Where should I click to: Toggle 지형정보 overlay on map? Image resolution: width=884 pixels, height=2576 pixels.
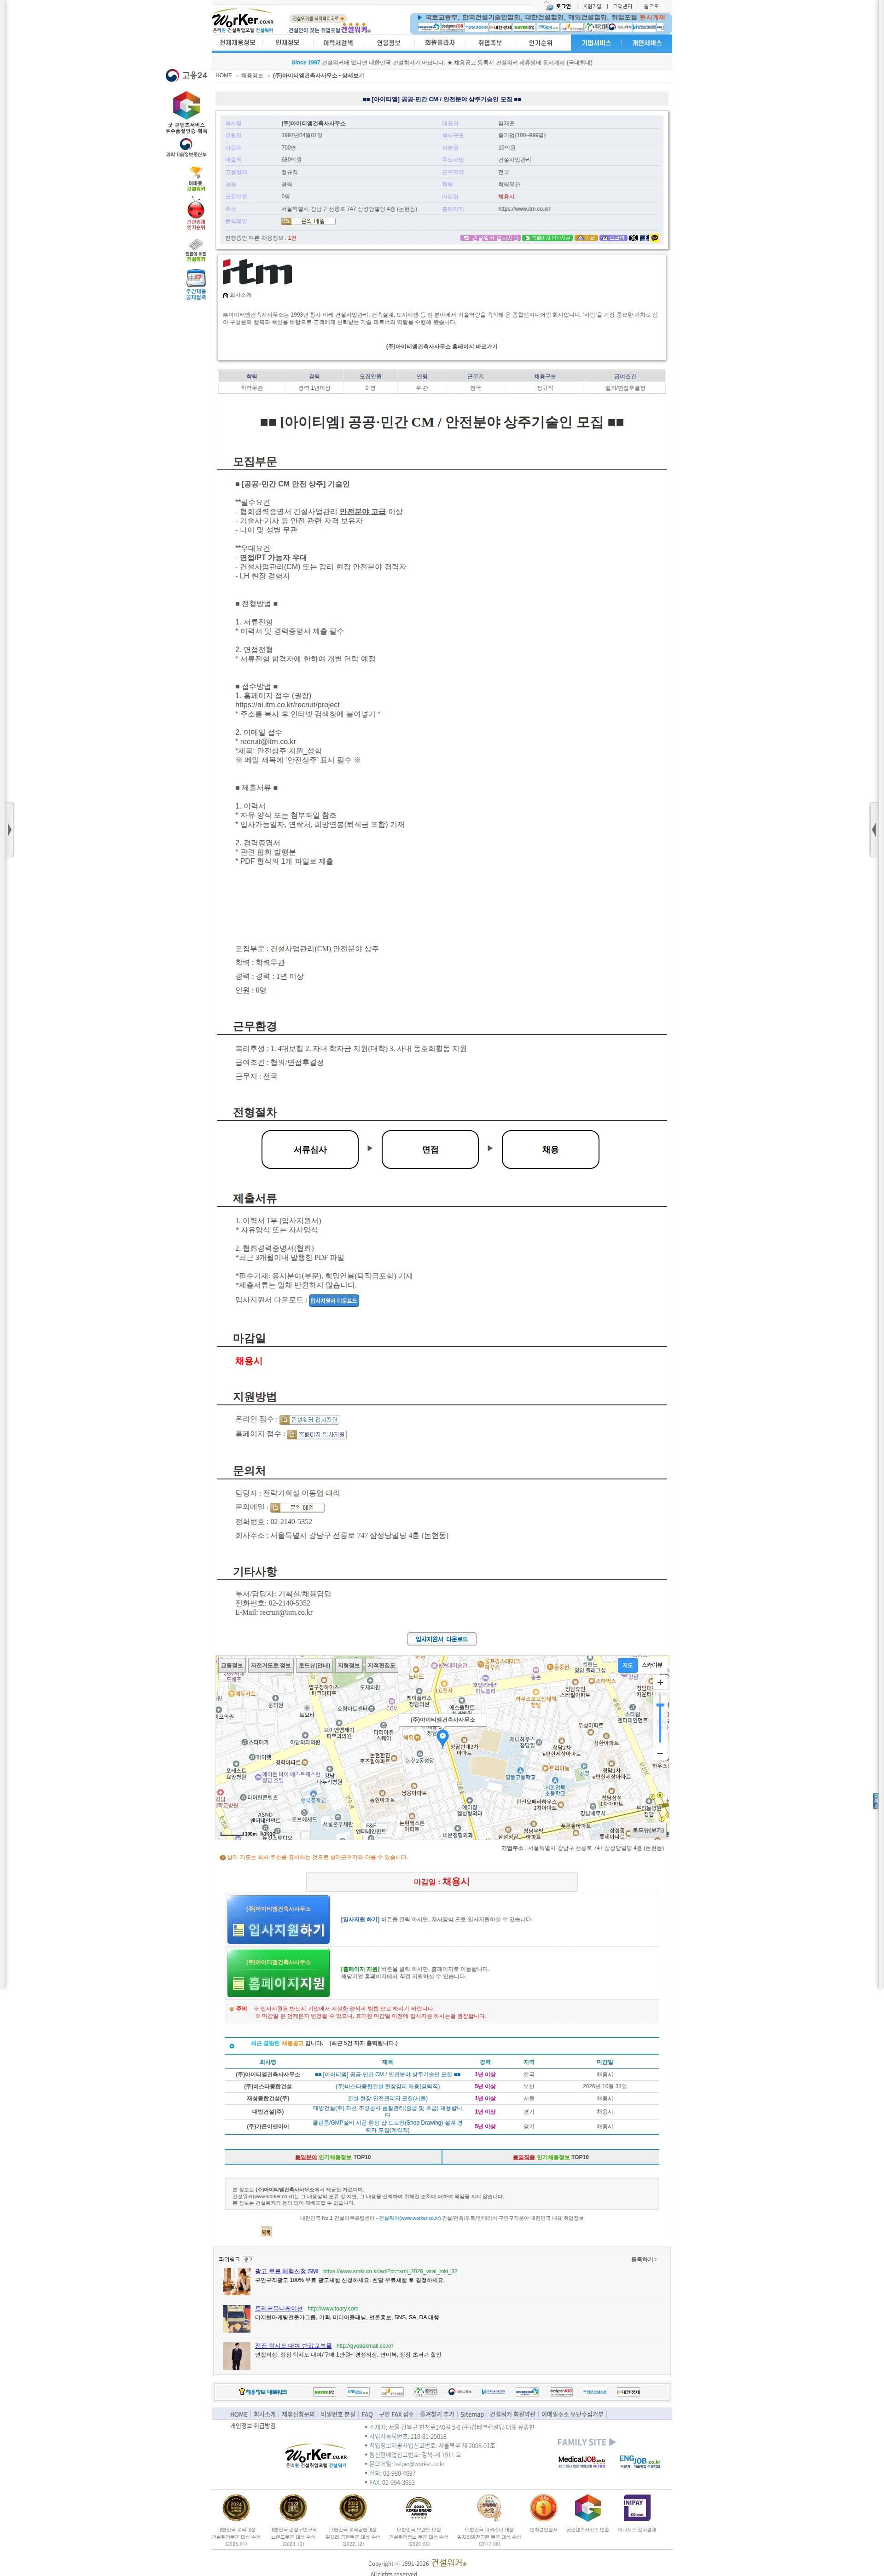coord(349,1666)
